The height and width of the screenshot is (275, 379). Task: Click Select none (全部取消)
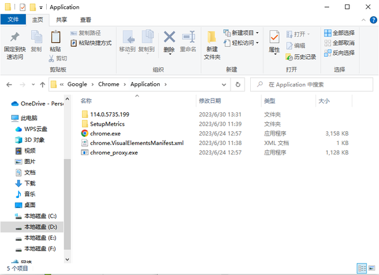click(x=339, y=43)
